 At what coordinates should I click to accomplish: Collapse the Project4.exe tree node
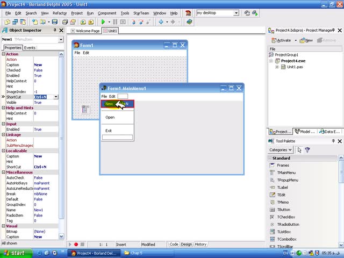[x=271, y=61]
